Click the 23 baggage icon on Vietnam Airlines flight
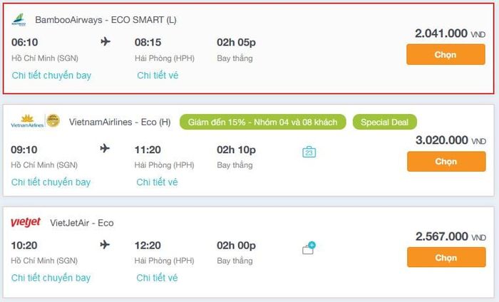 pos(309,152)
